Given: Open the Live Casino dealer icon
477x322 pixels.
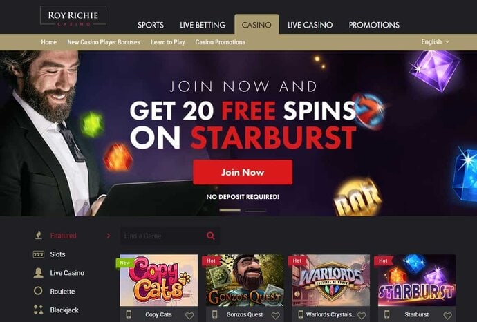Looking at the screenshot, I should 38,273.
